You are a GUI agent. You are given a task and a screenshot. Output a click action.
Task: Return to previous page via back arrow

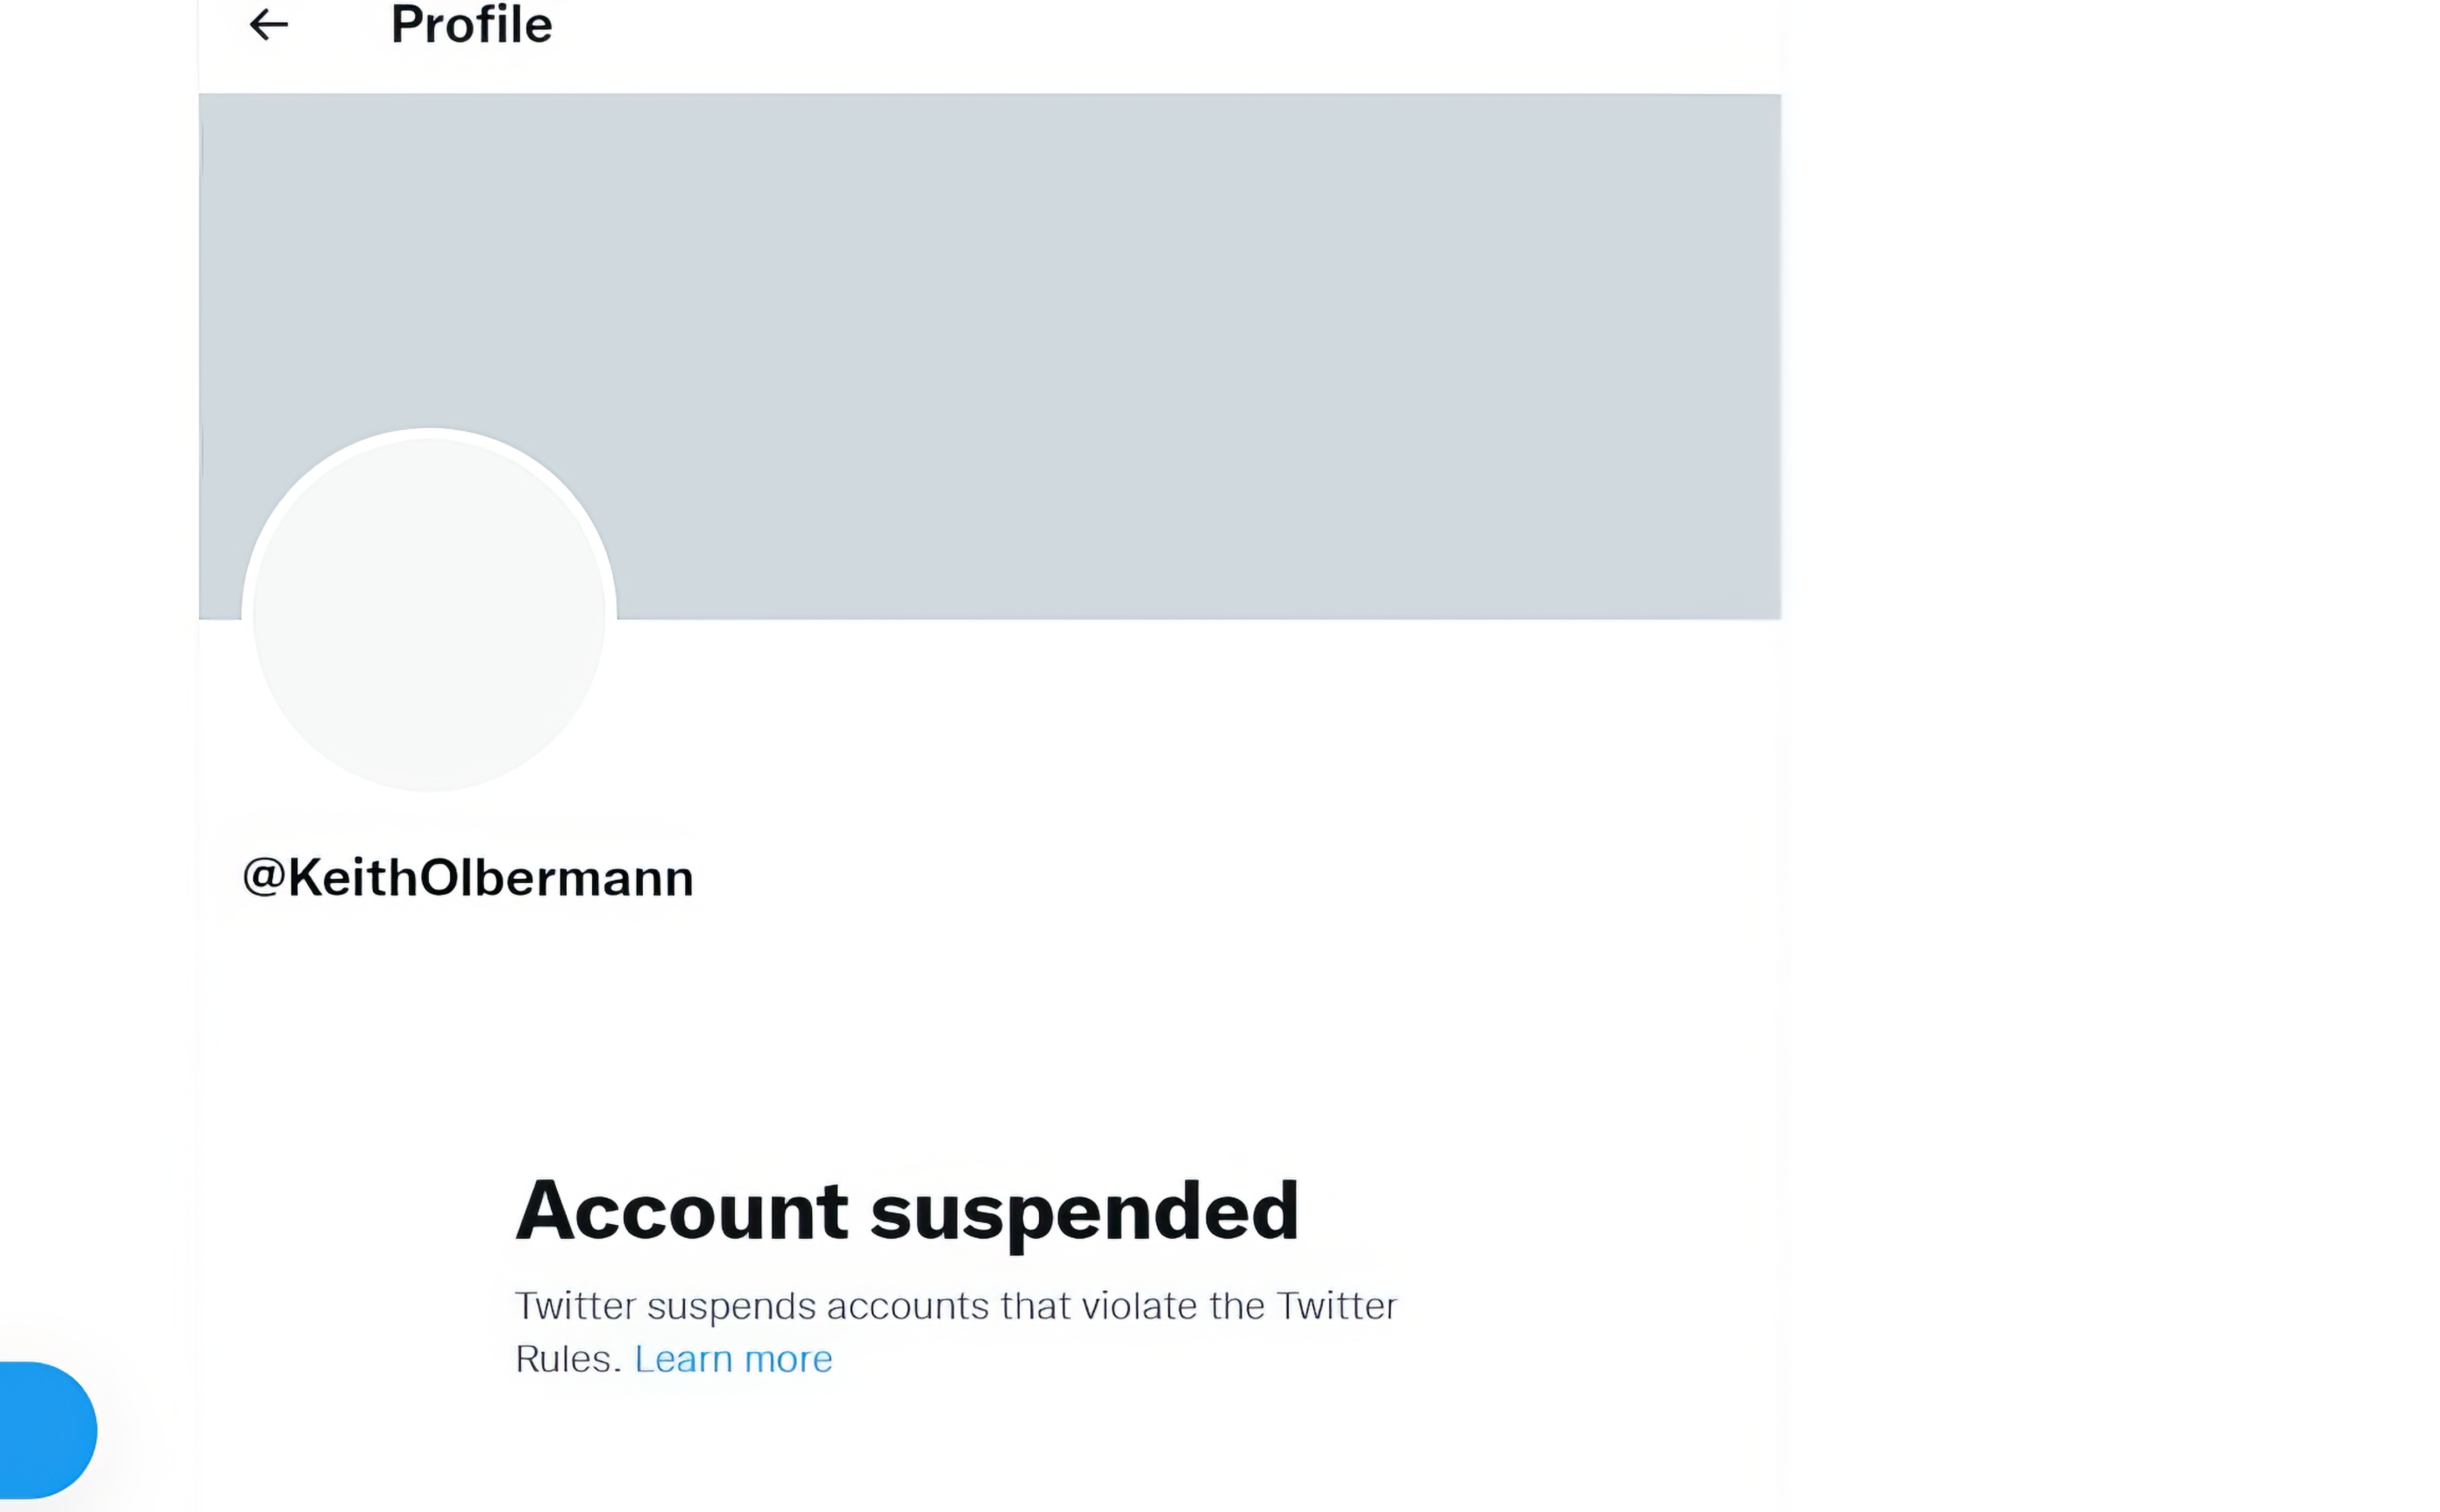coord(268,25)
